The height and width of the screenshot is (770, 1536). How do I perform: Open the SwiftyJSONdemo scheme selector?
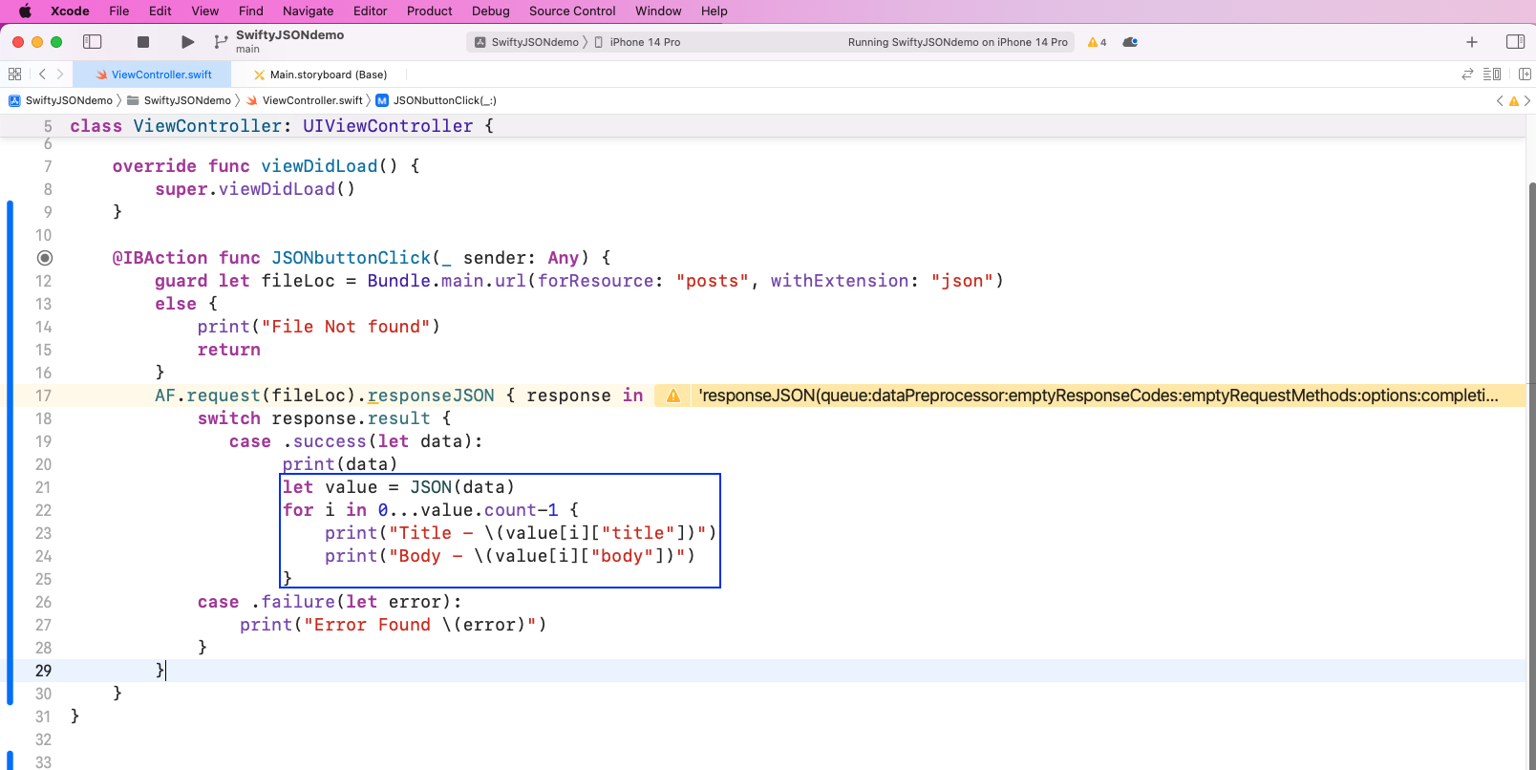pyautogui.click(x=527, y=42)
